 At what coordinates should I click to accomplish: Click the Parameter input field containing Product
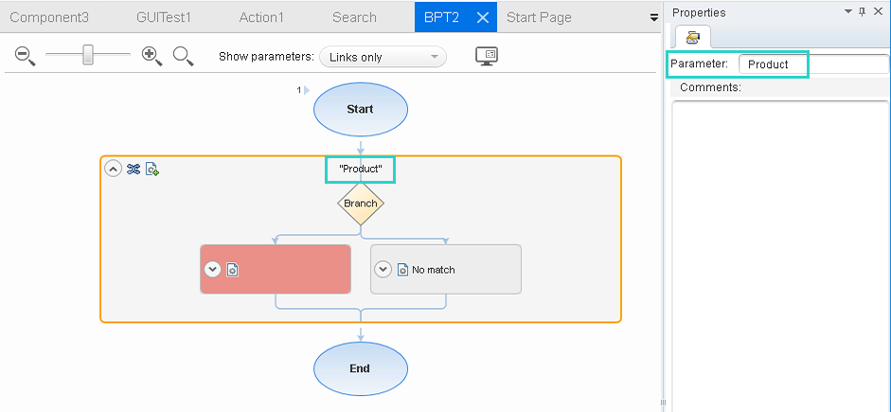click(x=812, y=64)
